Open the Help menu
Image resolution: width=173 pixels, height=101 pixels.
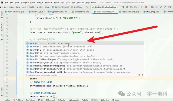point(88,2)
